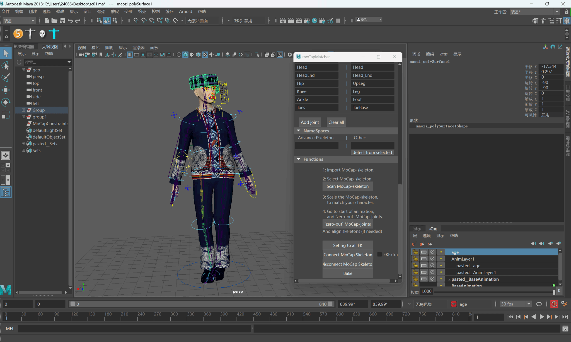Click the cyan T-pose figure shelf icon
The height and width of the screenshot is (342, 571).
point(54,34)
